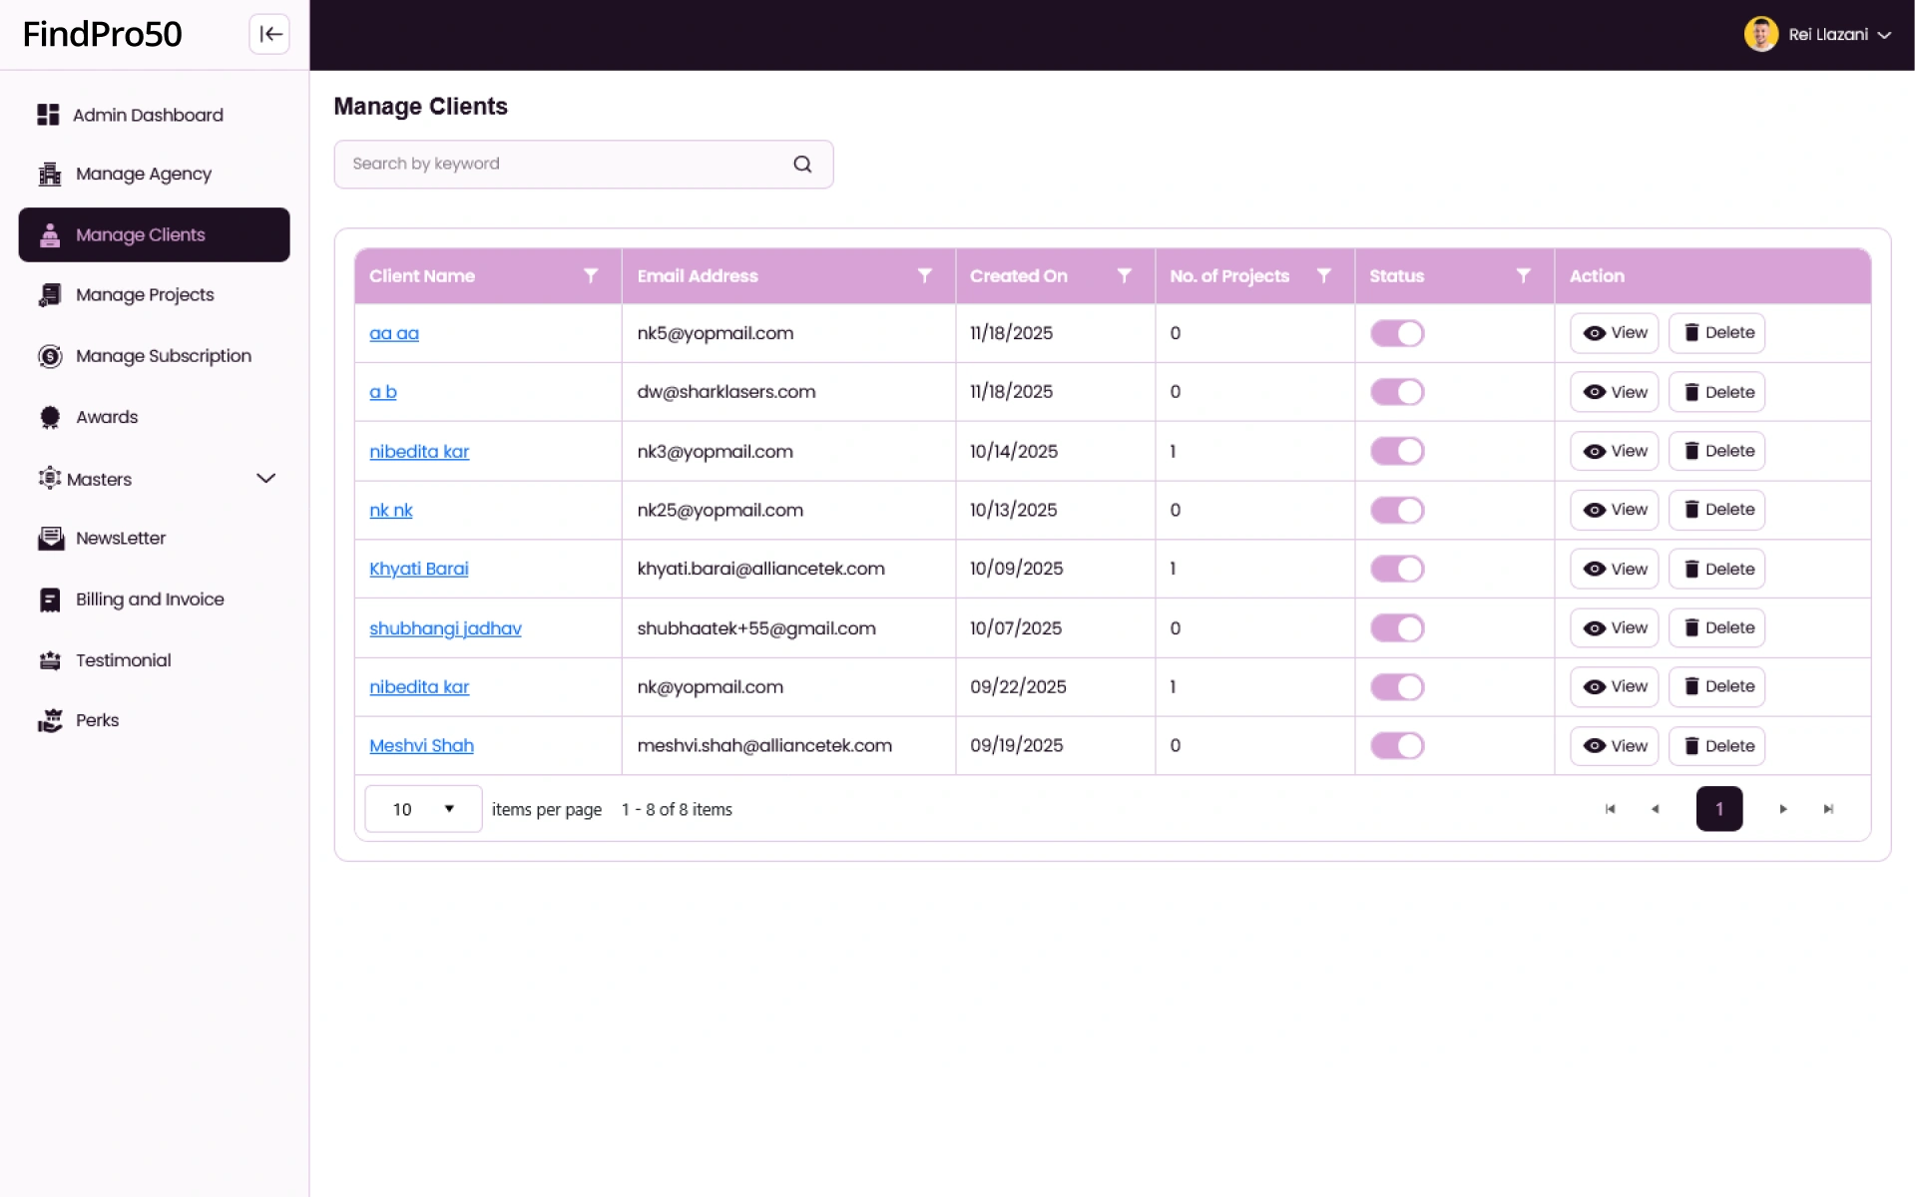Screen dimensions: 1916x1197
Task: Open the items per page dropdown
Action: (423, 809)
